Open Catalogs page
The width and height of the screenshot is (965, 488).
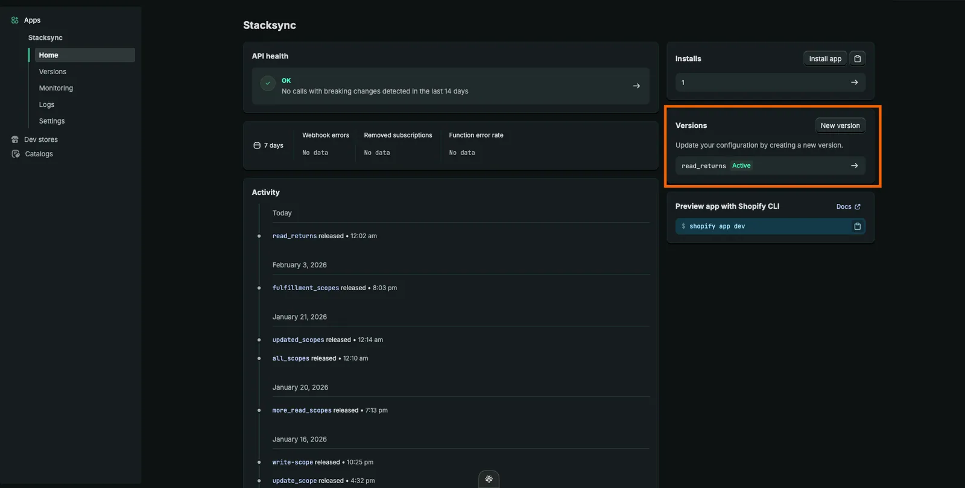click(x=39, y=154)
